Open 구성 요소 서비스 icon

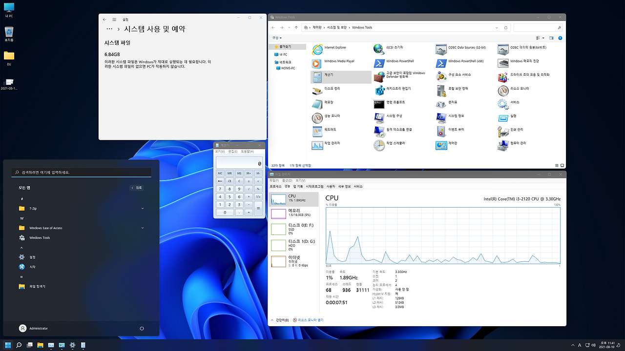(x=441, y=77)
